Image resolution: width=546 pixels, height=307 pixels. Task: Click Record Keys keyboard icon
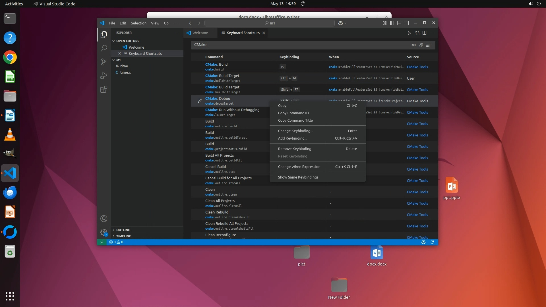[x=413, y=45]
